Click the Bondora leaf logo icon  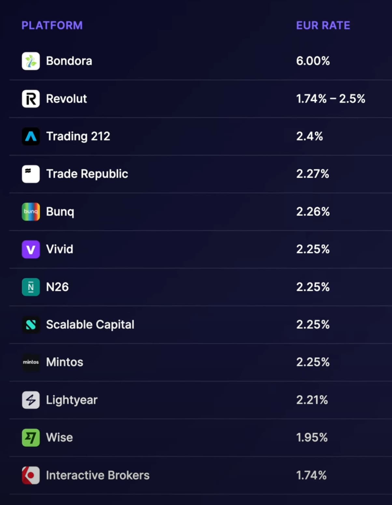click(x=31, y=61)
